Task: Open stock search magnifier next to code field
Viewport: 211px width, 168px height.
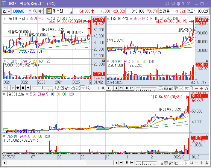Action: (35, 11)
